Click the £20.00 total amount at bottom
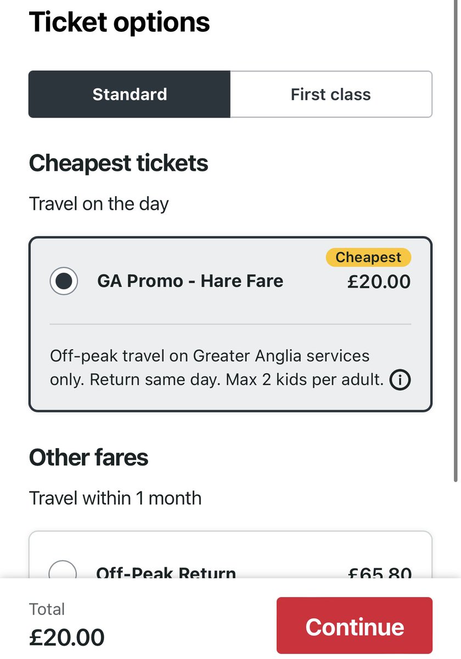 [66, 638]
